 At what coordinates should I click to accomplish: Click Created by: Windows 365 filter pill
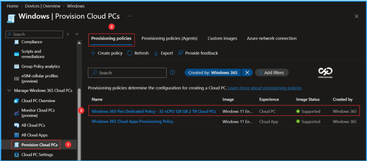213,72
